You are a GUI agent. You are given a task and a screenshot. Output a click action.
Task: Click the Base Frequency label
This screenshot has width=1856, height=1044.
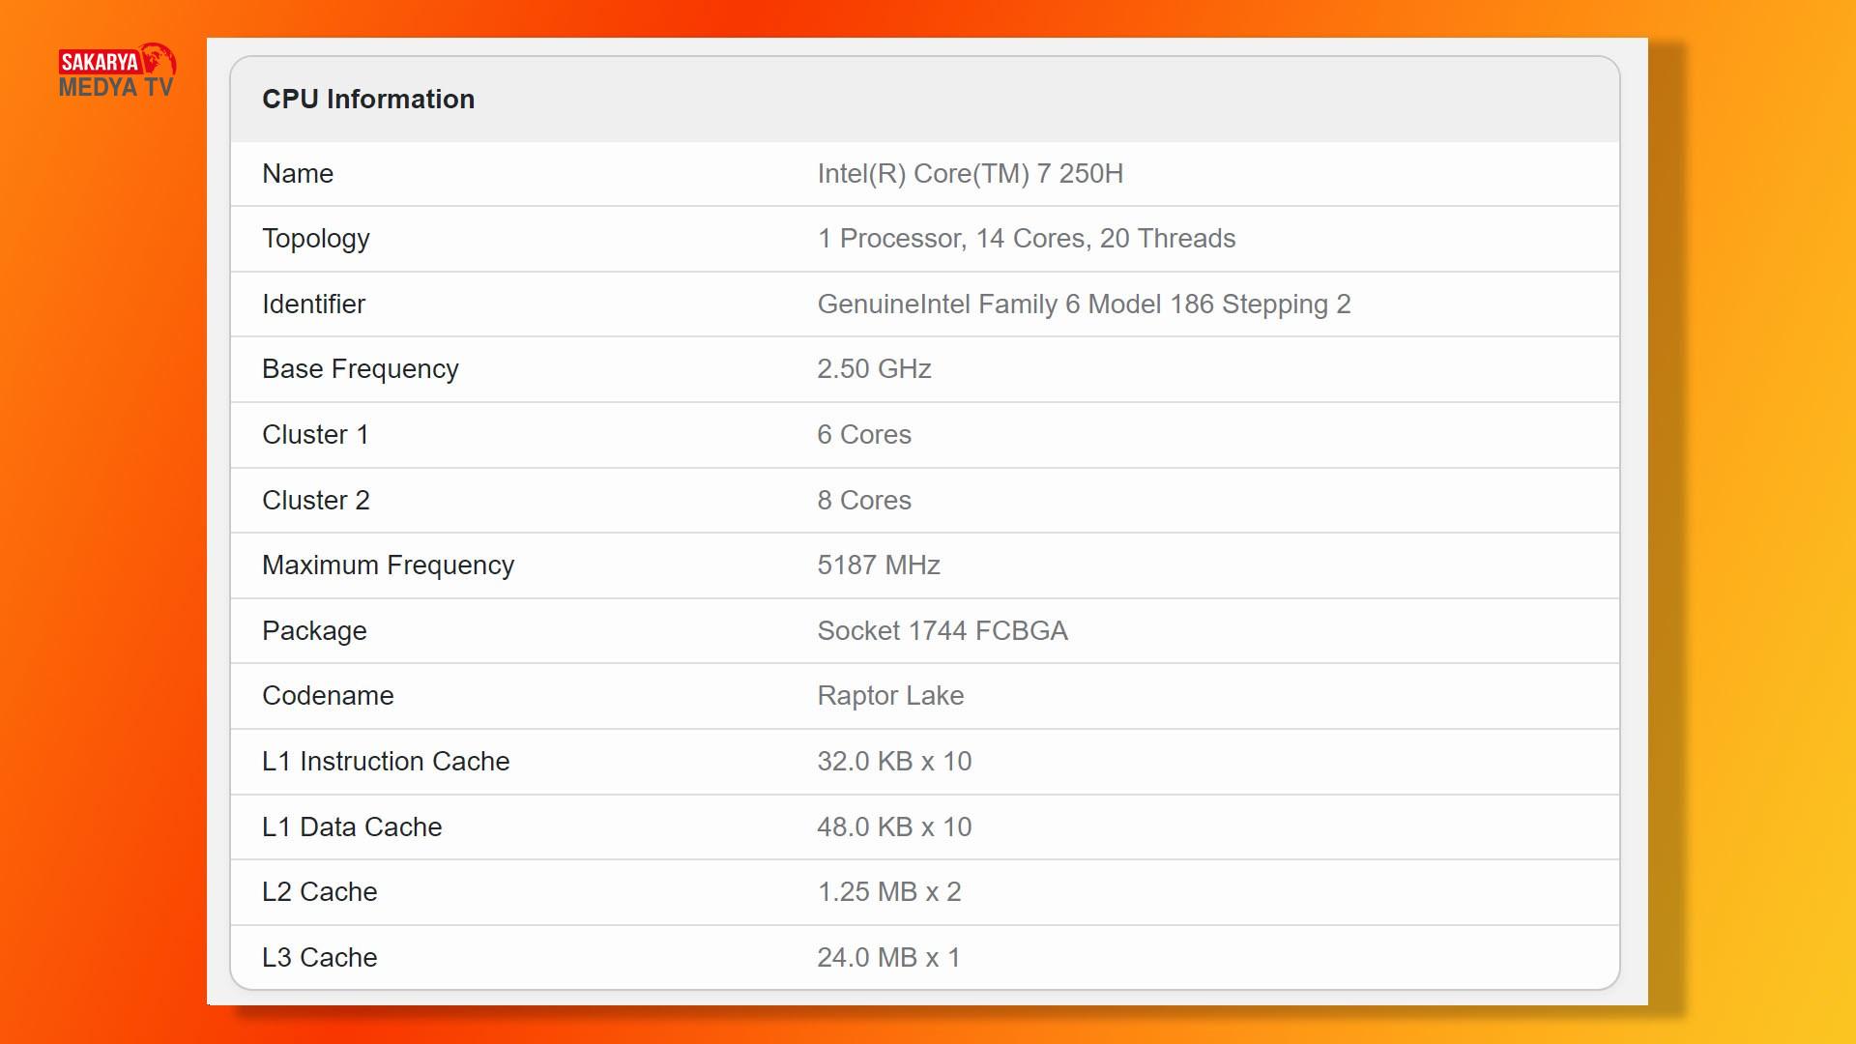(361, 369)
